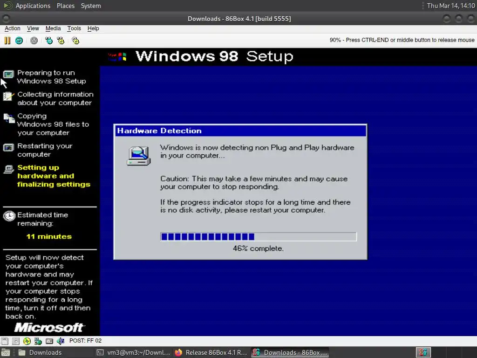
Task: Click the Microsoft logo in the sidebar
Action: (x=48, y=328)
